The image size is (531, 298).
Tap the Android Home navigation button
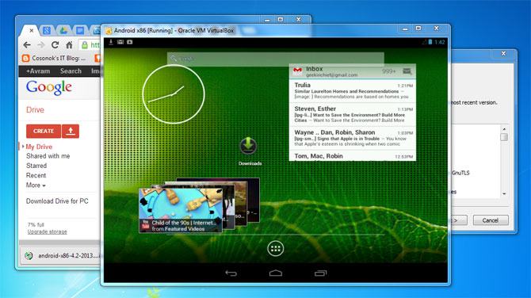coord(276,273)
